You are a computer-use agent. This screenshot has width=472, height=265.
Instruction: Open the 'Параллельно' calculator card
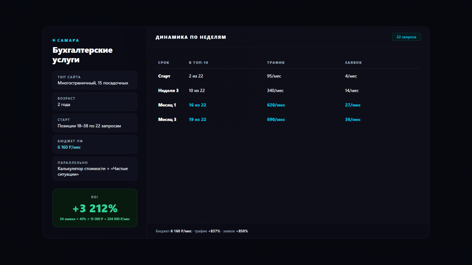click(95, 168)
